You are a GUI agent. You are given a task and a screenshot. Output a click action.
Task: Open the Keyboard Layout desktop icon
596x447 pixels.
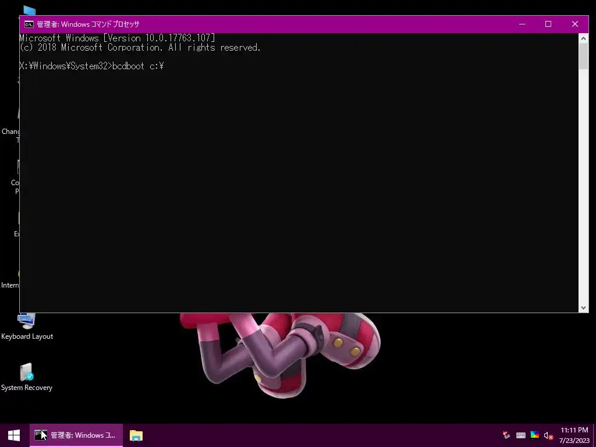[x=27, y=327]
